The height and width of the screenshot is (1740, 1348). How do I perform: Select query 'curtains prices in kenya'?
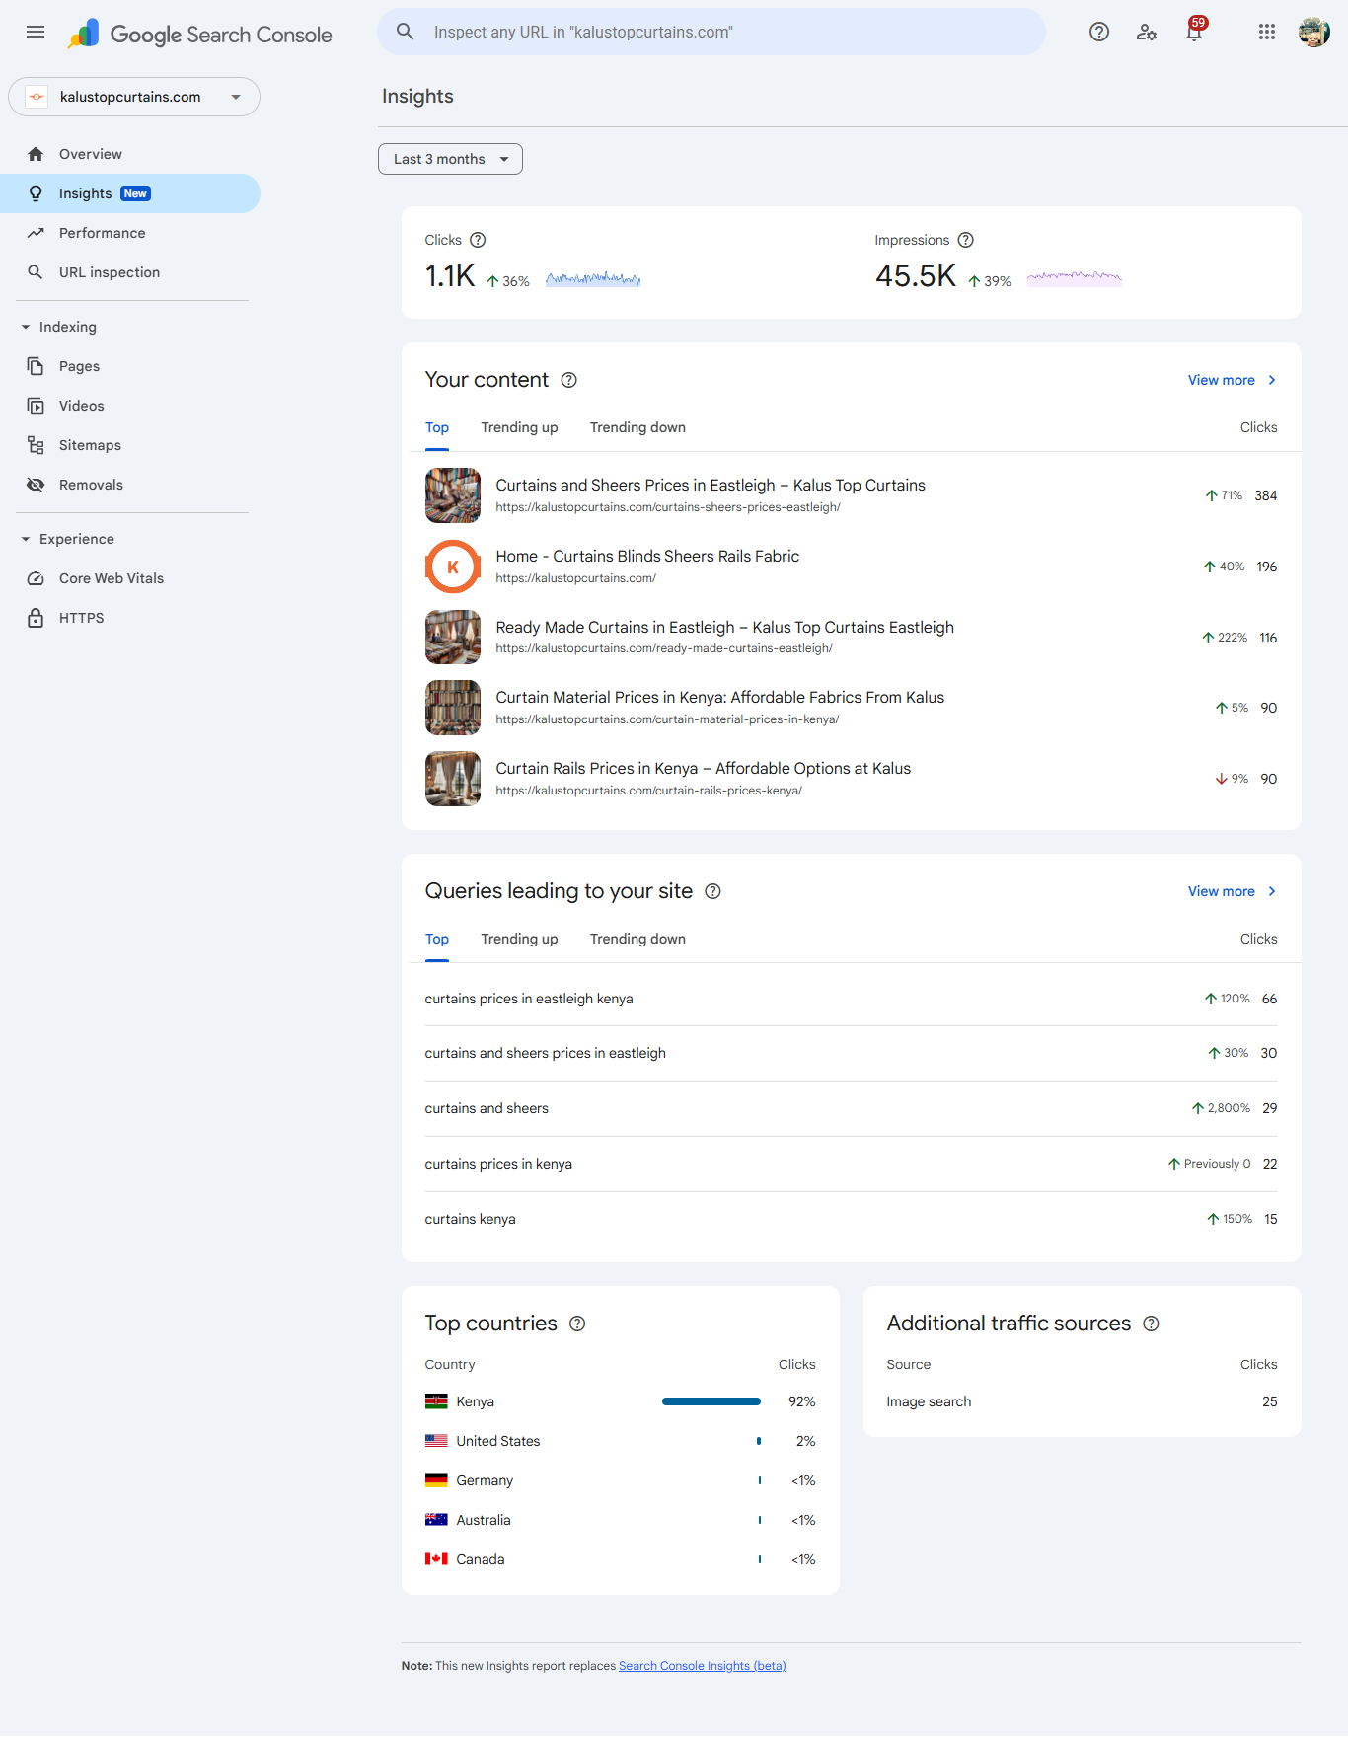pyautogui.click(x=851, y=1164)
